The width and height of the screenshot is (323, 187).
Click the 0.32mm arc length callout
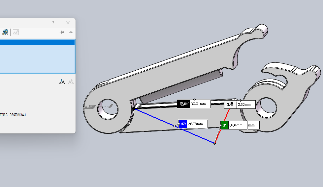[240, 105]
